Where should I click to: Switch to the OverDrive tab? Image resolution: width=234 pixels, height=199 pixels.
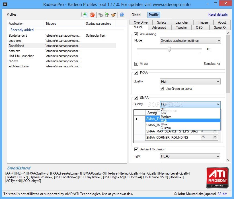pos(141,22)
